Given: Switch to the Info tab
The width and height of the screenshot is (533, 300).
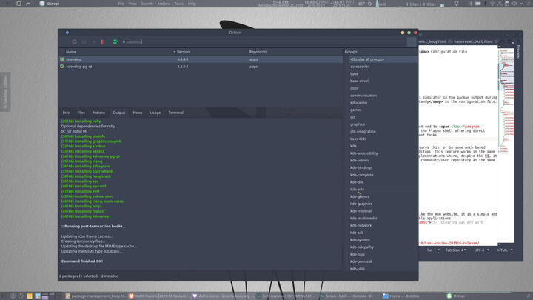Looking at the screenshot, I should tap(66, 113).
